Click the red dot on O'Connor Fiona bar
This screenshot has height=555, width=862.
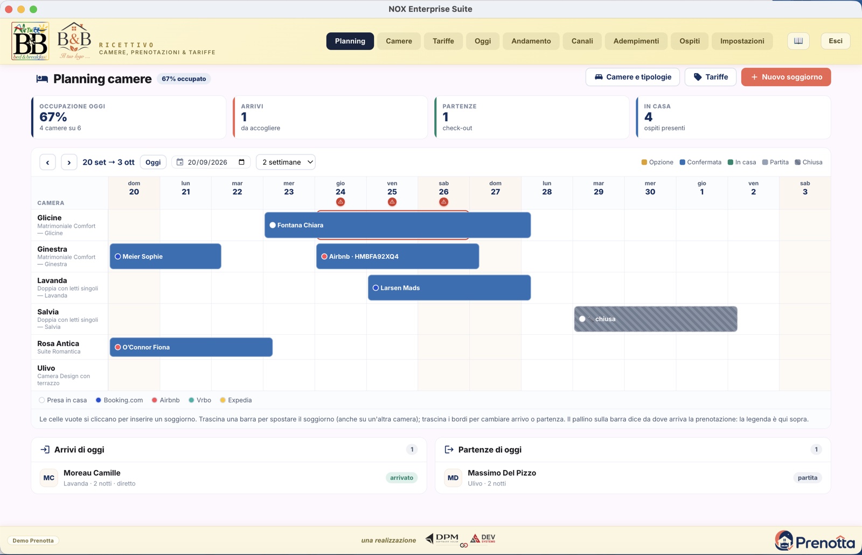(117, 347)
